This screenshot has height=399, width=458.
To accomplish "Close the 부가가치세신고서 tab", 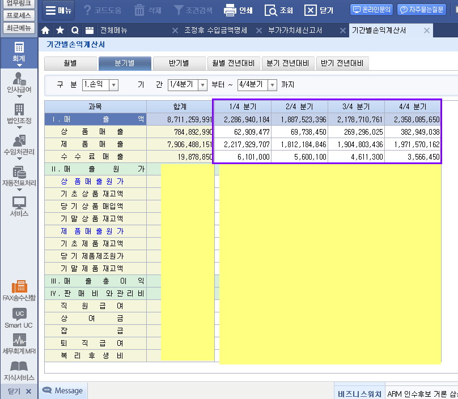I will tap(343, 31).
